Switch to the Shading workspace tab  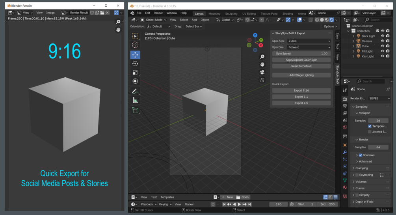click(x=288, y=14)
